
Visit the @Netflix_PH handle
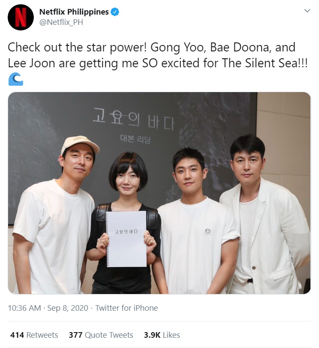coord(61,22)
